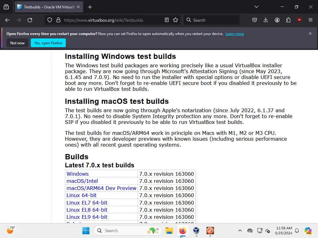
Task: Click revision 163060 cell in Windows row
Action: pyautogui.click(x=166, y=174)
